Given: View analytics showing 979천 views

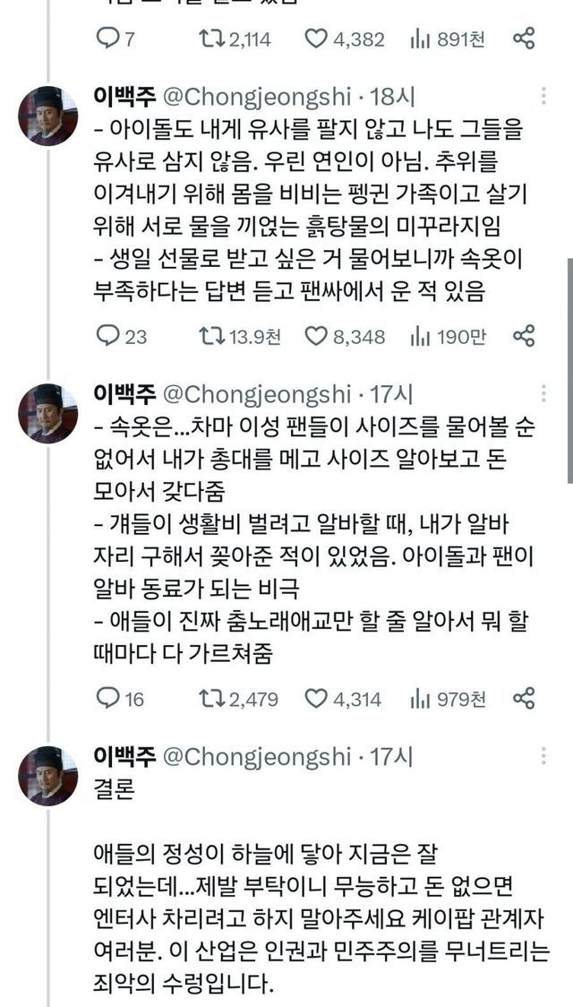Looking at the screenshot, I should tap(419, 699).
